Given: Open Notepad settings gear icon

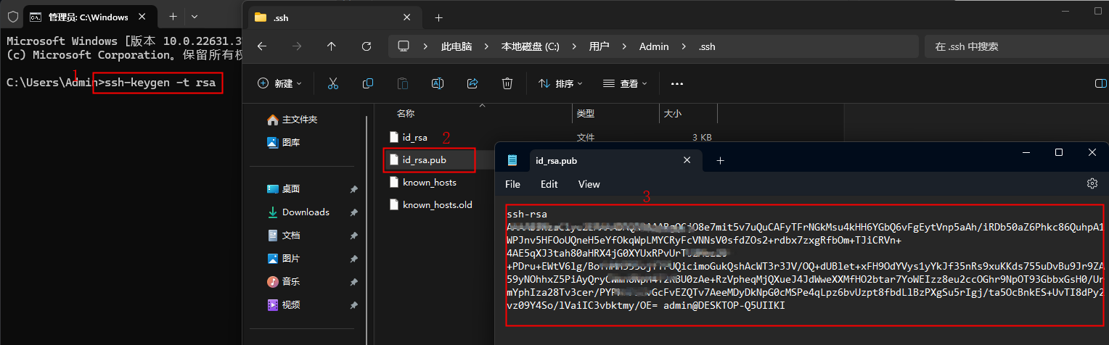Looking at the screenshot, I should tap(1092, 184).
